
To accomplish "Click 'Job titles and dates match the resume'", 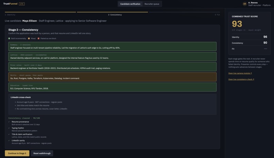I will point(33,105).
